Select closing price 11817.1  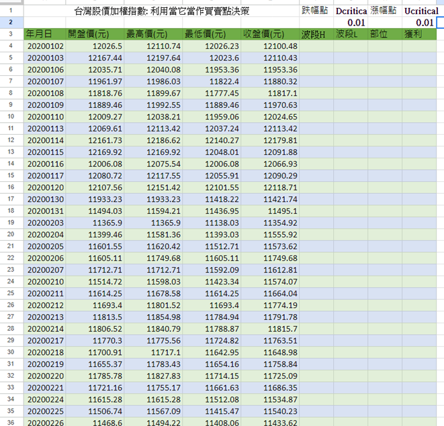tap(270, 93)
